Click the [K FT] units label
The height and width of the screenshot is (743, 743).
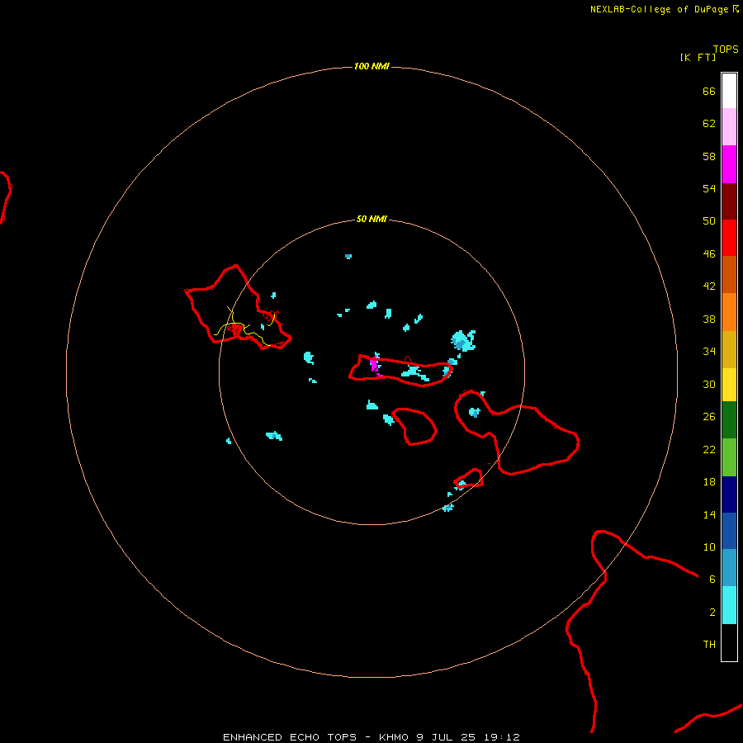[698, 57]
